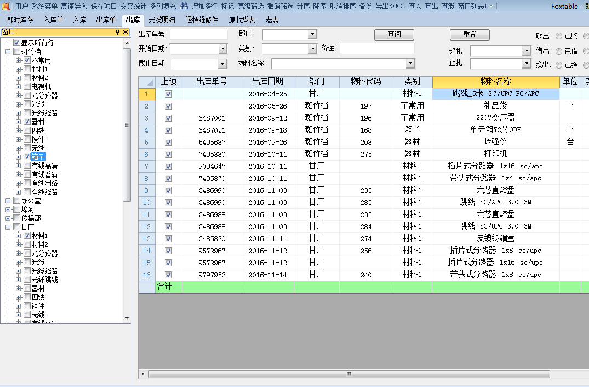The width and height of the screenshot is (589, 387).
Task: Switch to the 退换维修件 tab
Action: point(202,20)
